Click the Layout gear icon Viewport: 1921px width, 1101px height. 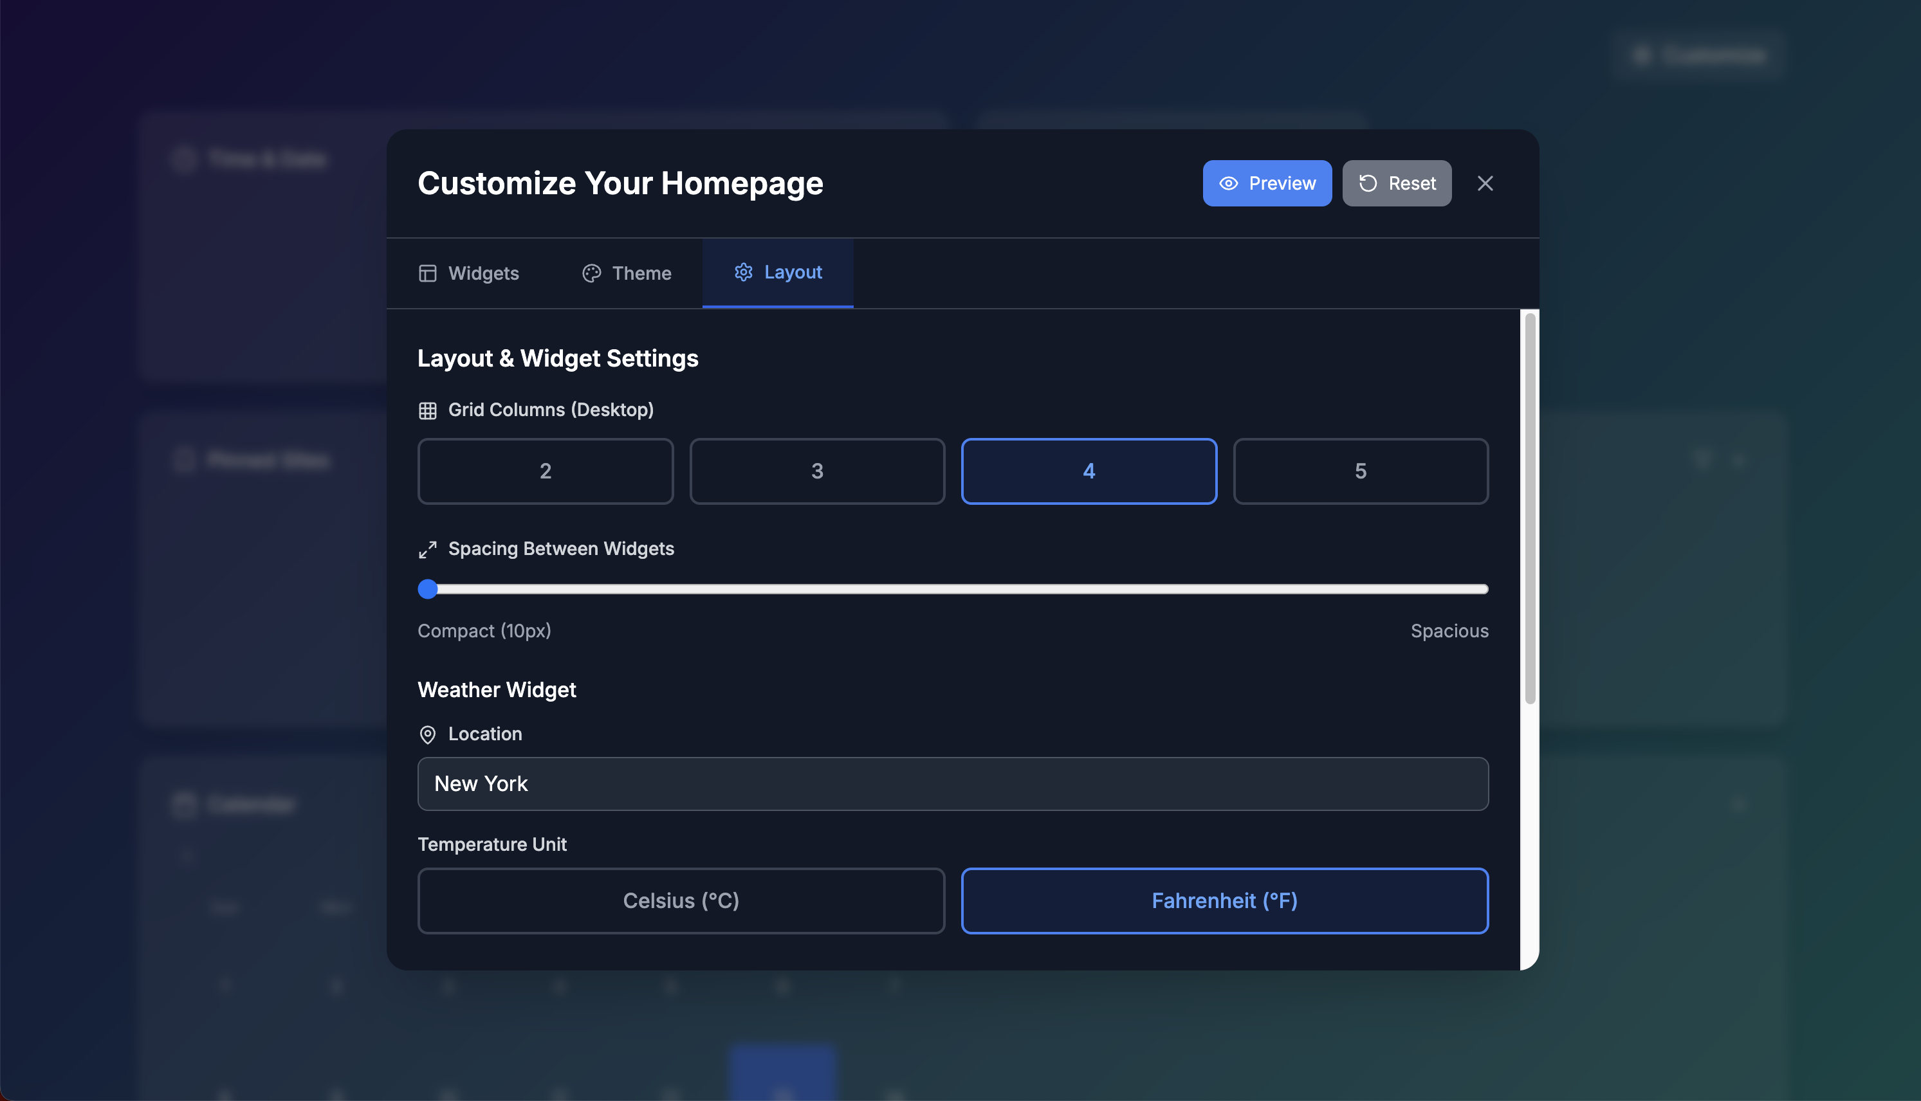point(744,272)
